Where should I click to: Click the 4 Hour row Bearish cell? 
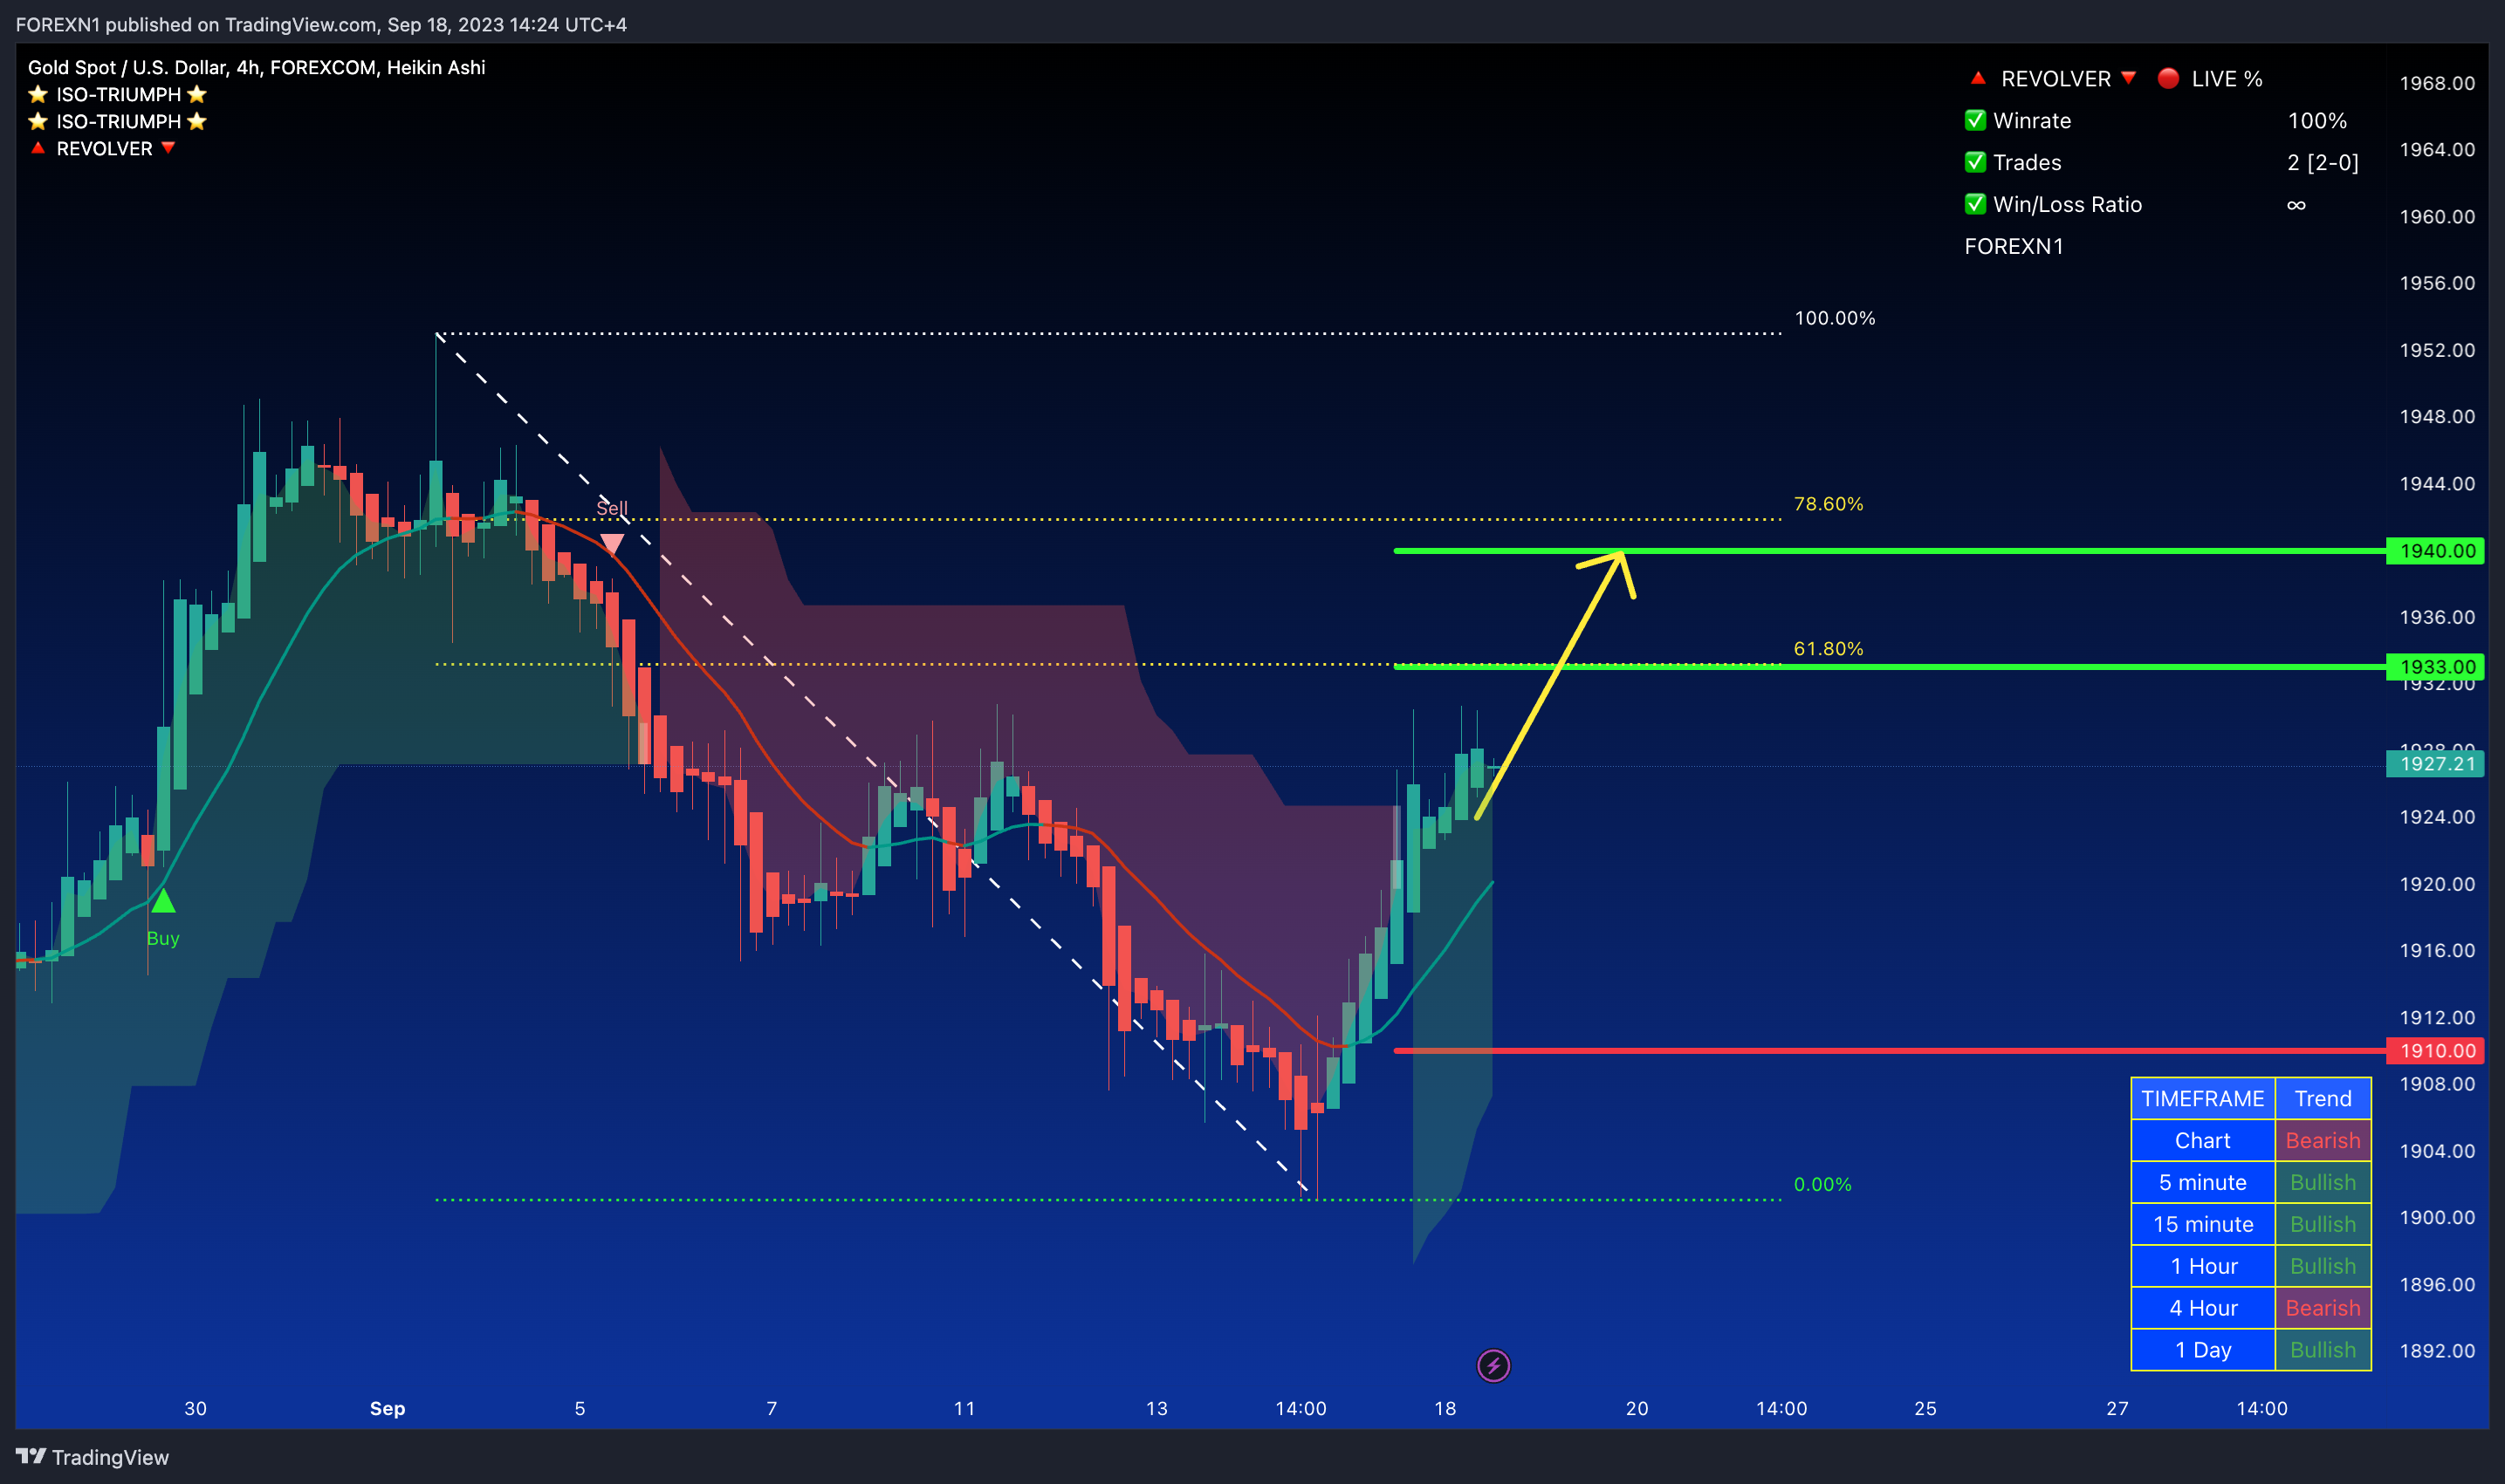pyautogui.click(x=2323, y=1309)
